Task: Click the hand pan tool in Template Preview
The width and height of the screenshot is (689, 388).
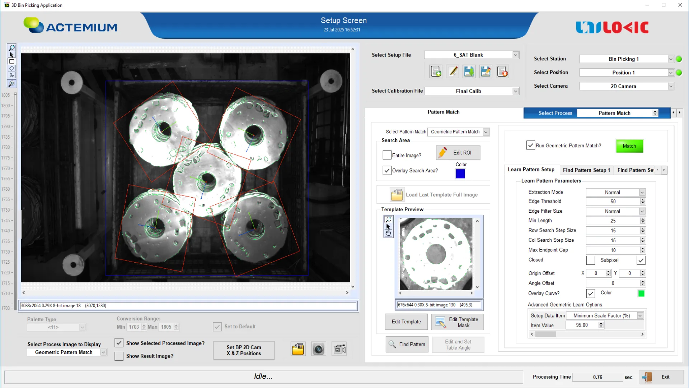Action: click(x=388, y=234)
